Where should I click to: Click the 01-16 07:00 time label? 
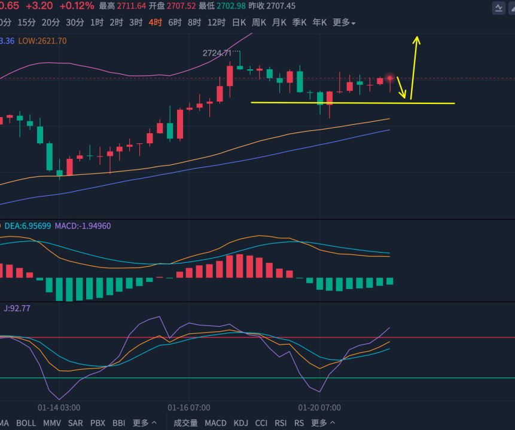[189, 408]
